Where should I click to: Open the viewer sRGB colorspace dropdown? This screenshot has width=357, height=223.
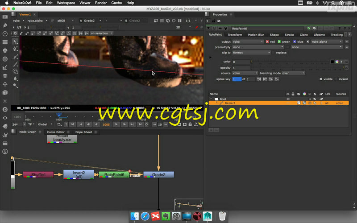pos(65,21)
